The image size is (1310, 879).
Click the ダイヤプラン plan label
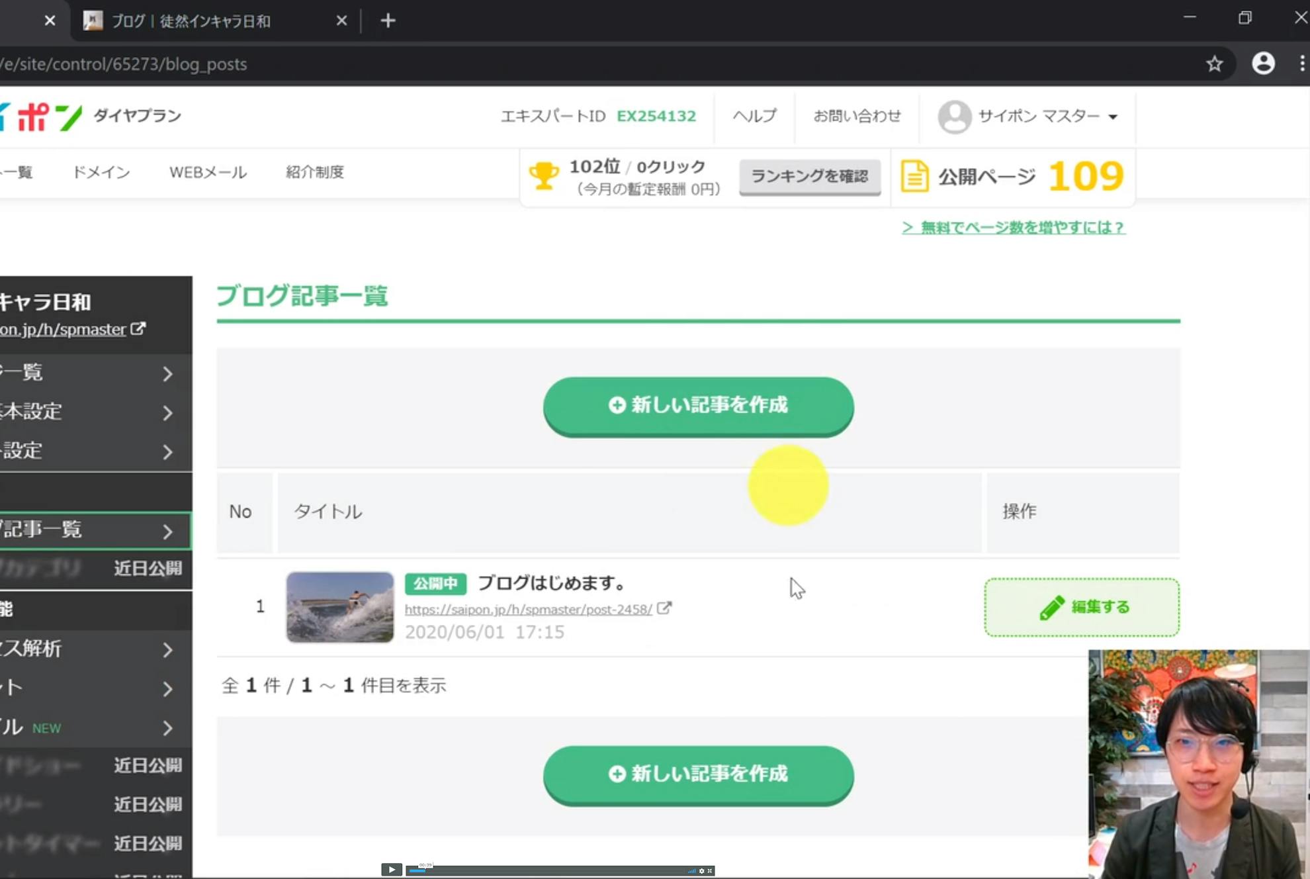(138, 116)
